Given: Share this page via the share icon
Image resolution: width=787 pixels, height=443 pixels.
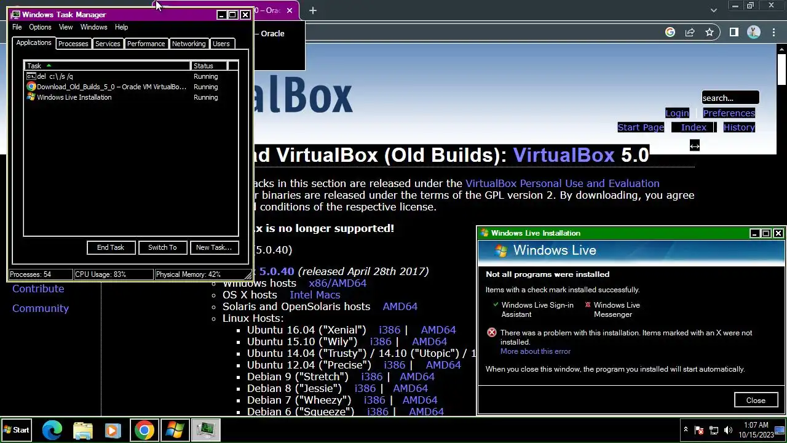Looking at the screenshot, I should [x=690, y=32].
